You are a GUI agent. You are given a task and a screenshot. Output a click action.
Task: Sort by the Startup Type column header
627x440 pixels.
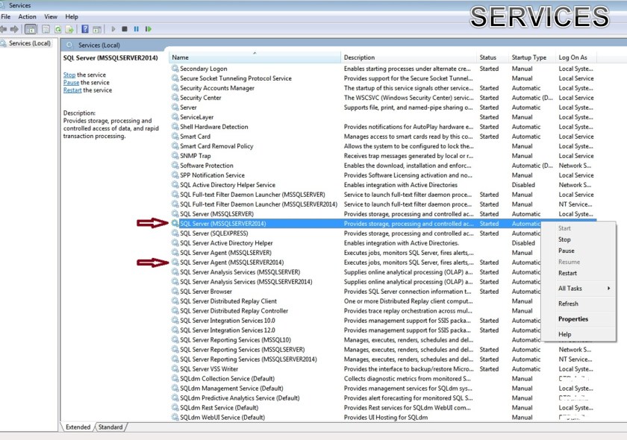[x=528, y=57]
